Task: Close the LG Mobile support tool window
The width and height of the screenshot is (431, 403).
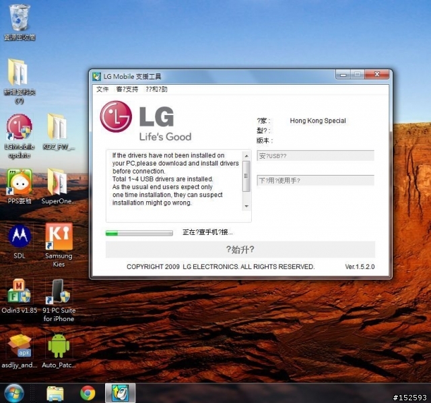Action: [377, 75]
